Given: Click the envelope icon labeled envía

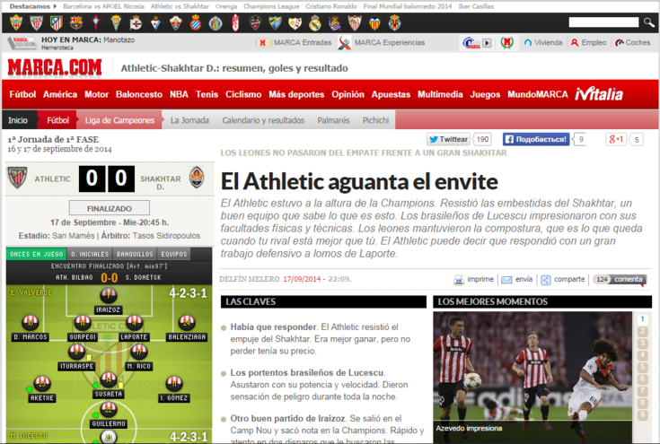Looking at the screenshot, I should [x=506, y=280].
